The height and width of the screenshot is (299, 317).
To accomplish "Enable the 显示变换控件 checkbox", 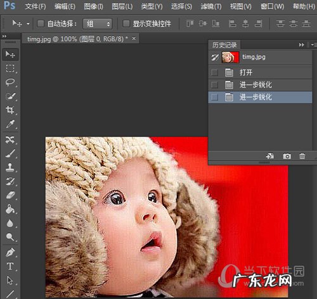I will point(126,23).
